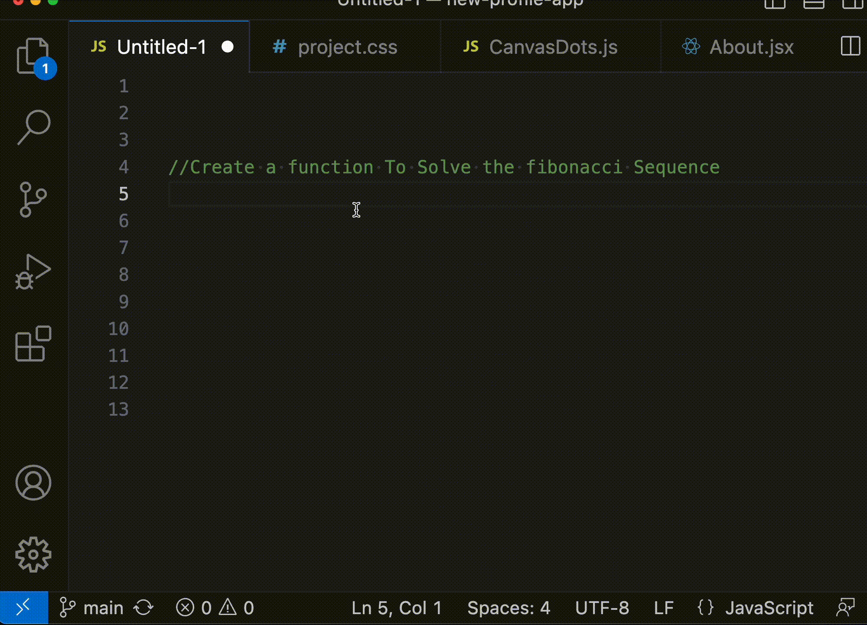Click the Explorer icon in activity bar
Screen dimensions: 867x625
(x=33, y=53)
